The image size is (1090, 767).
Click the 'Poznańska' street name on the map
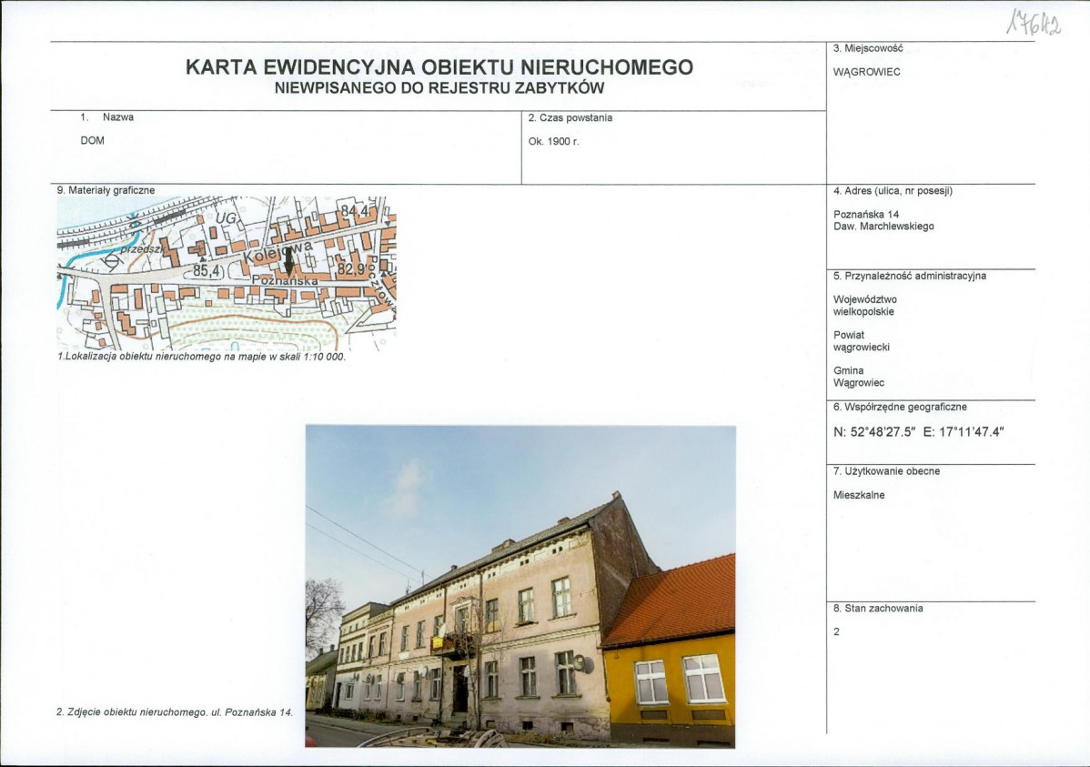tap(287, 280)
